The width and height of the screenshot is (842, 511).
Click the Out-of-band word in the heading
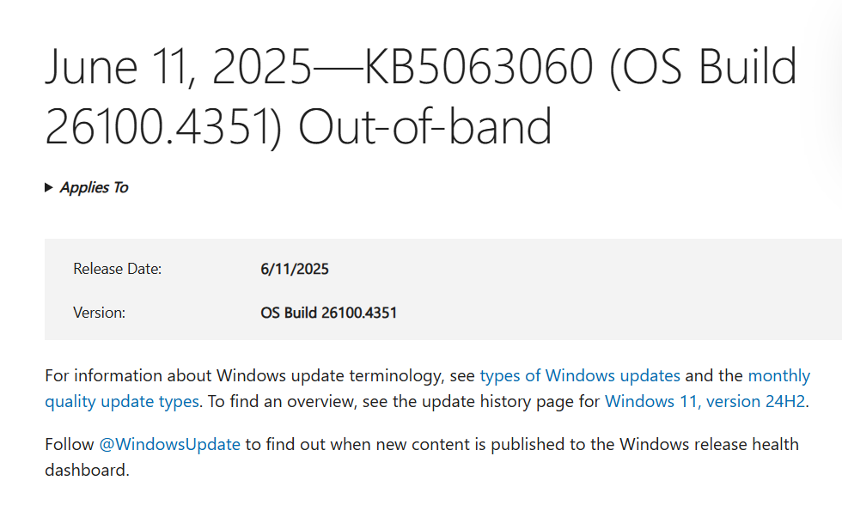coord(425,126)
